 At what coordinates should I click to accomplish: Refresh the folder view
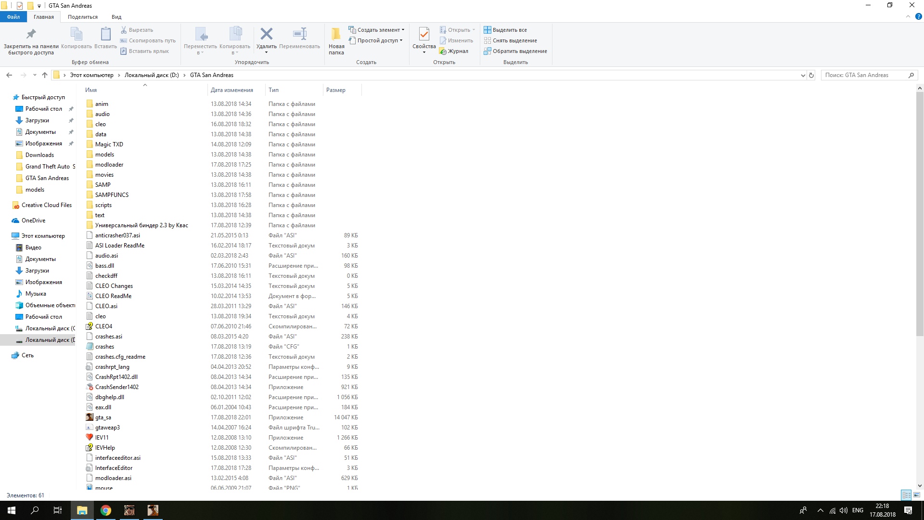[811, 75]
